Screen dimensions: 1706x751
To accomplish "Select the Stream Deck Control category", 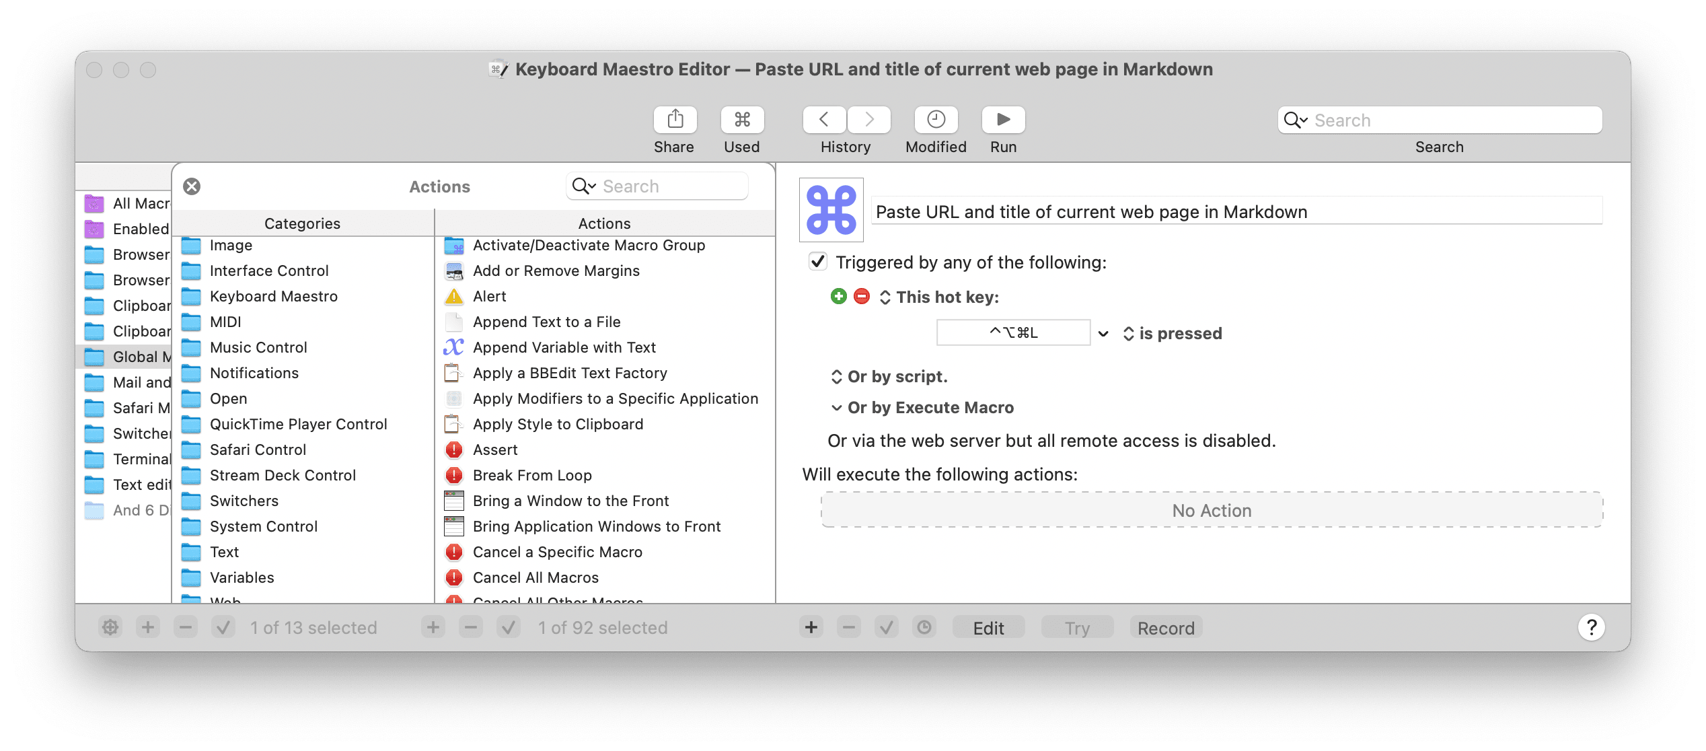I will click(x=303, y=475).
